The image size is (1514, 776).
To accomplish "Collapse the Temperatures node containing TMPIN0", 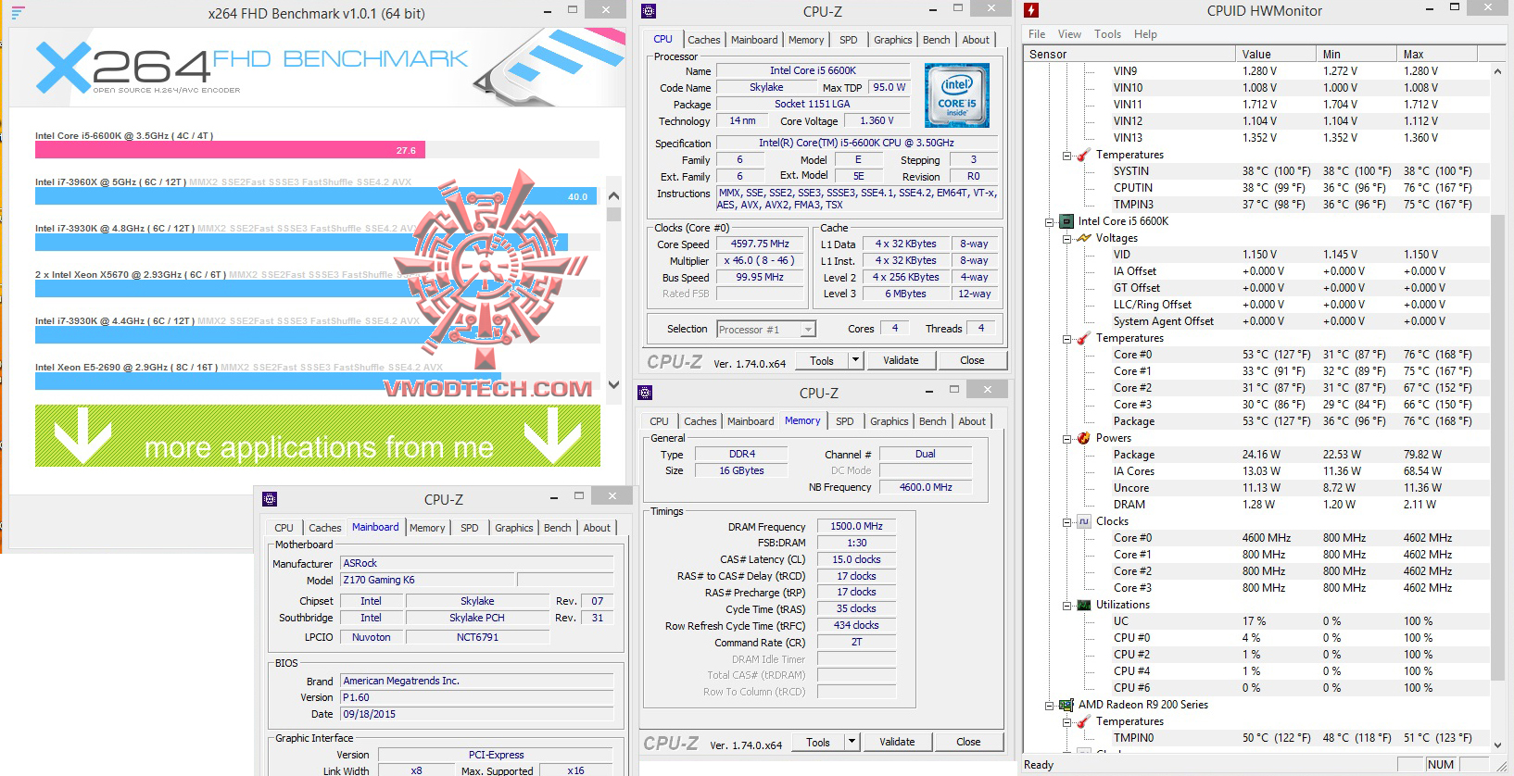I will click(1067, 722).
